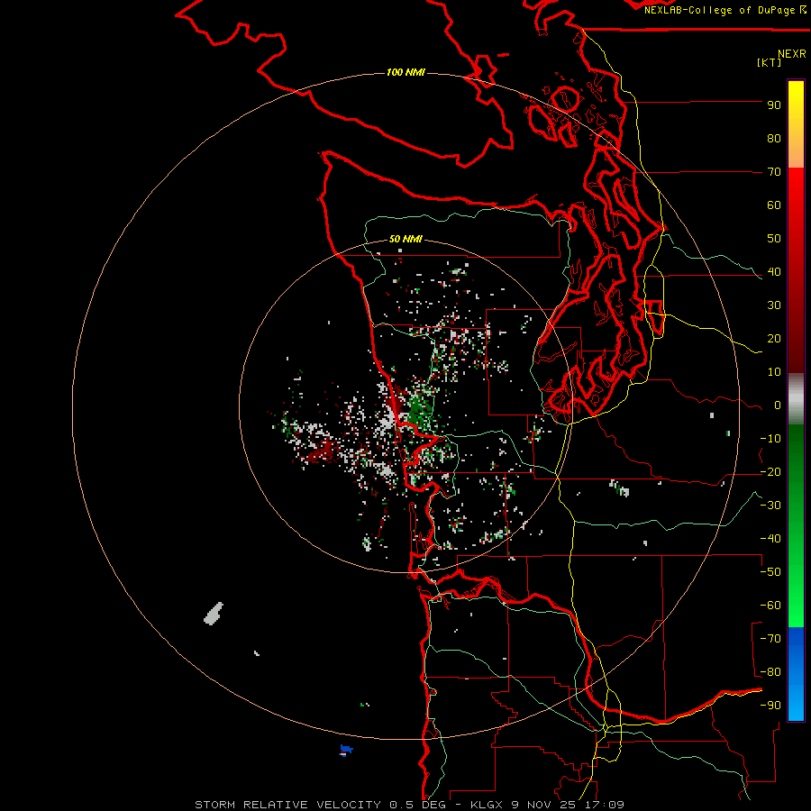Select the -50 value on the velocity scale
811x811 pixels.
pos(770,572)
